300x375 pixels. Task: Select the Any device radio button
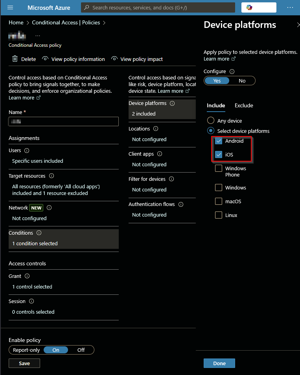pos(211,121)
